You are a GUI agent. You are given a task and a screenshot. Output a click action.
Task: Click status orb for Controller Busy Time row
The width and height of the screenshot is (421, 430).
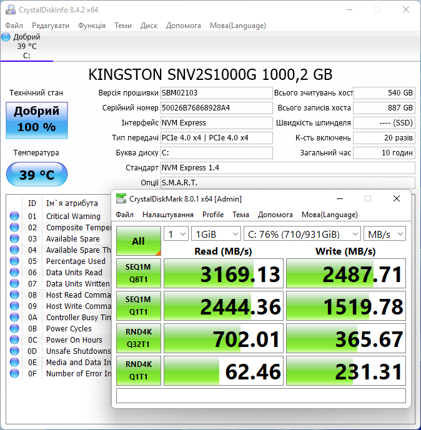point(14,317)
